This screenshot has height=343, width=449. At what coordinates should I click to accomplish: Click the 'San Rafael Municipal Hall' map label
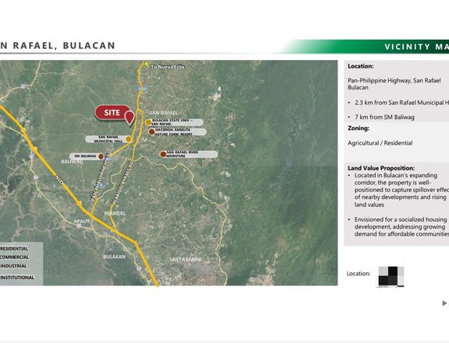tap(108, 139)
